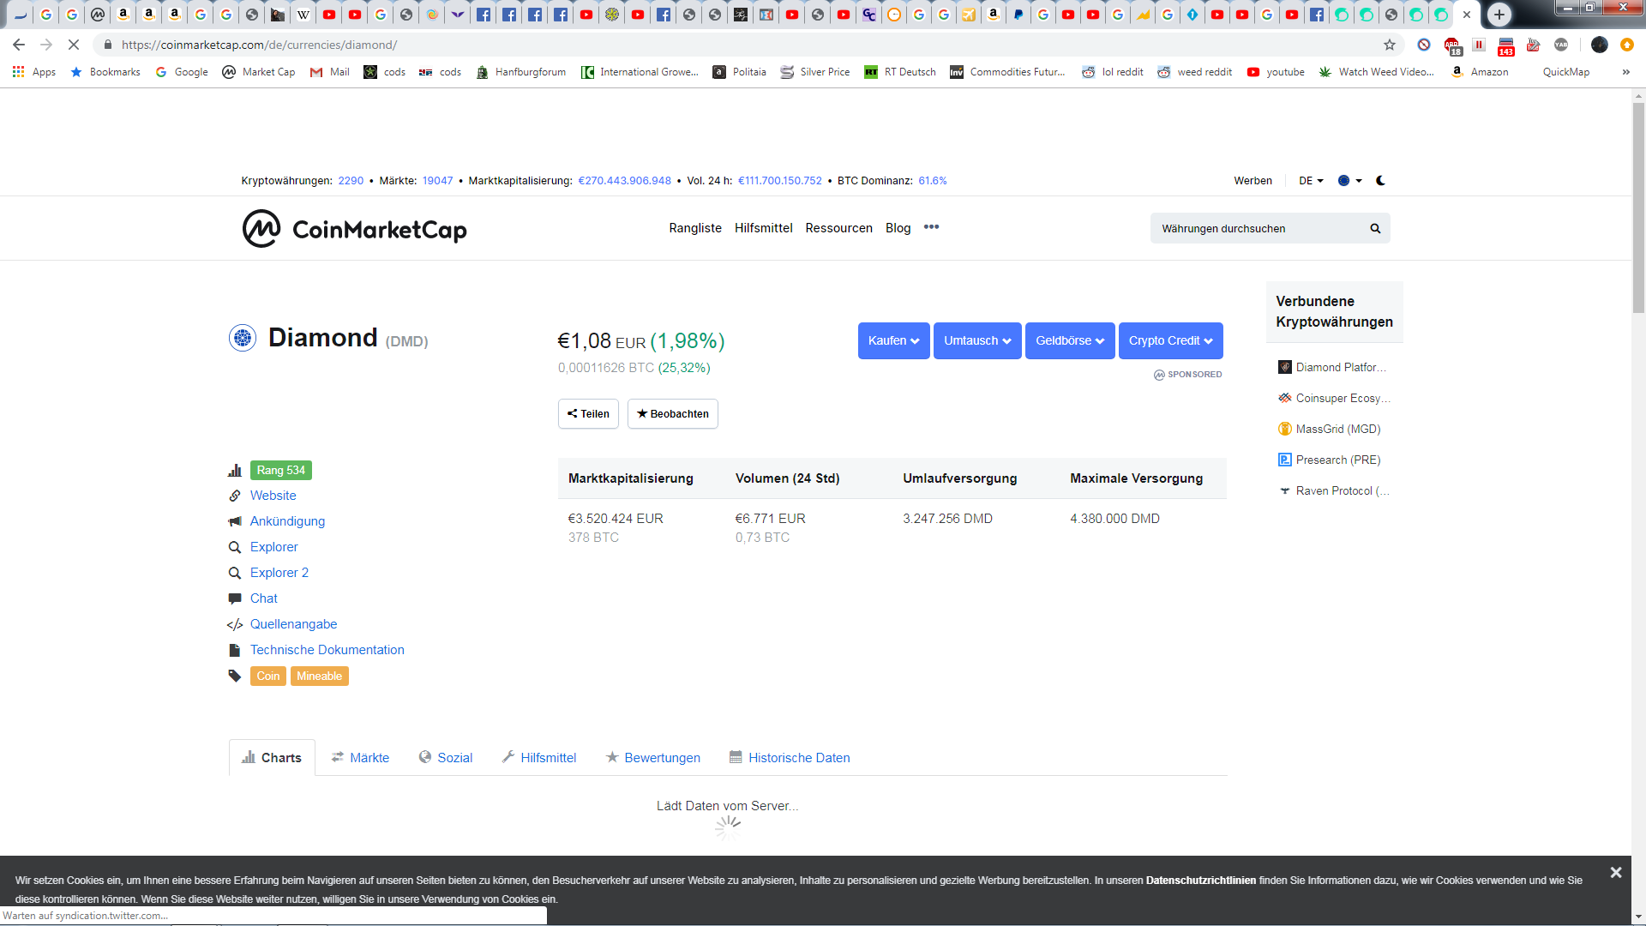
Task: Click the search magnifier icon
Action: coord(1375,229)
